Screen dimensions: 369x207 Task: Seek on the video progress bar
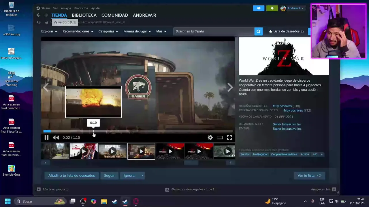(x=138, y=131)
